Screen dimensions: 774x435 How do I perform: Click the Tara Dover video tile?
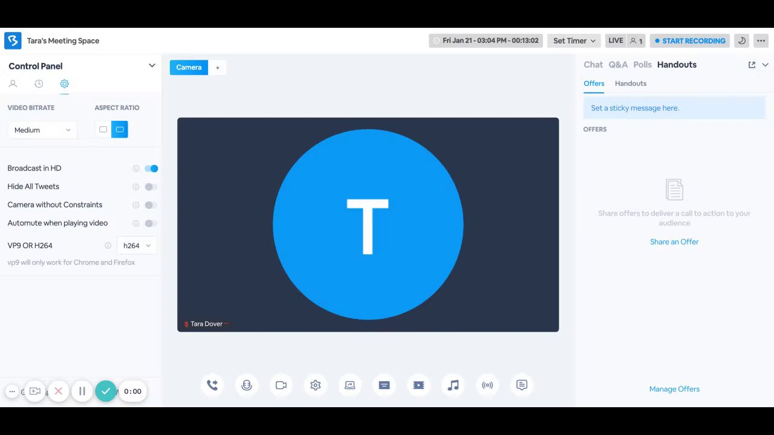(368, 224)
